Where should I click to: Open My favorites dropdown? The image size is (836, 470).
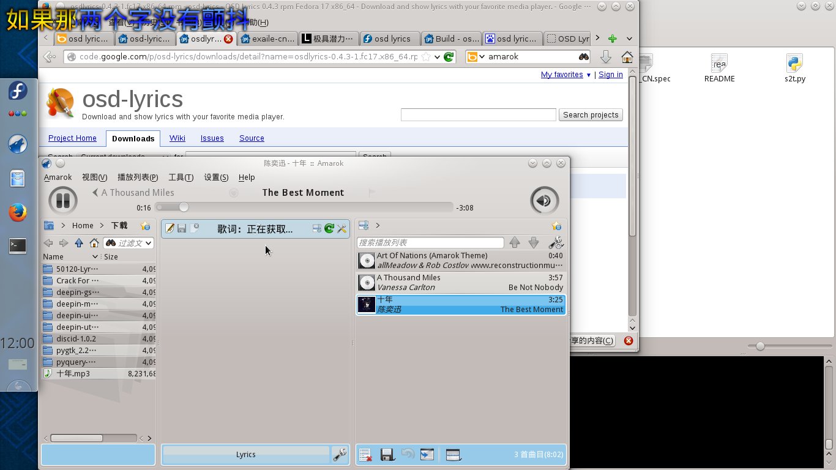[566, 75]
